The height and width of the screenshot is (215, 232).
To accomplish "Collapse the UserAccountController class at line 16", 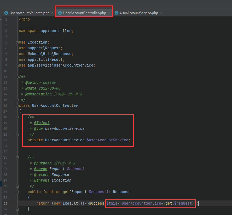I will pyautogui.click(x=17, y=106).
